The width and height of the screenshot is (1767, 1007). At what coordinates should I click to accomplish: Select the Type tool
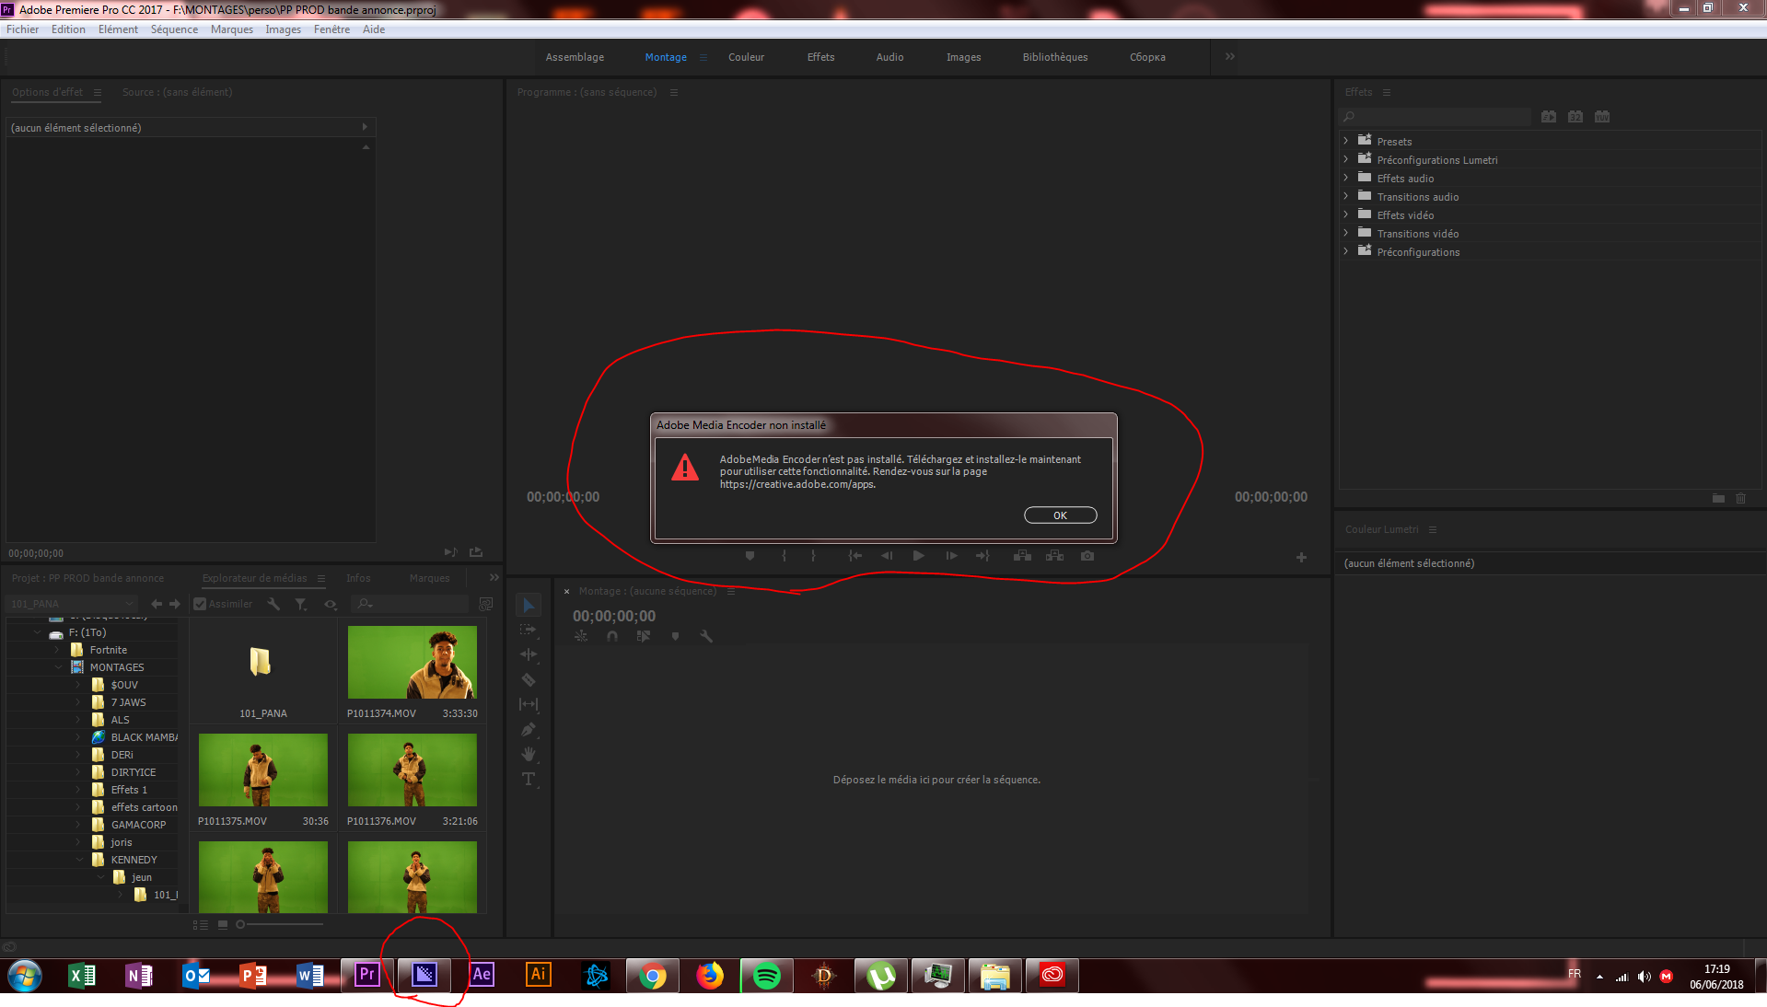coord(529,779)
